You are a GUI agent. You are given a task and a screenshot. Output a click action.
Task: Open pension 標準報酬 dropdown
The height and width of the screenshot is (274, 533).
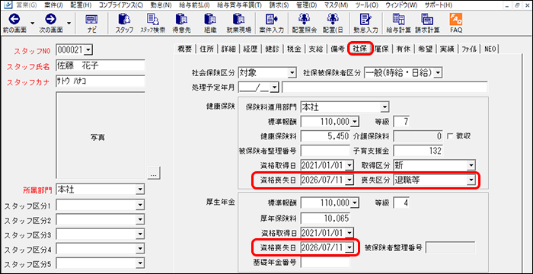[x=354, y=203]
